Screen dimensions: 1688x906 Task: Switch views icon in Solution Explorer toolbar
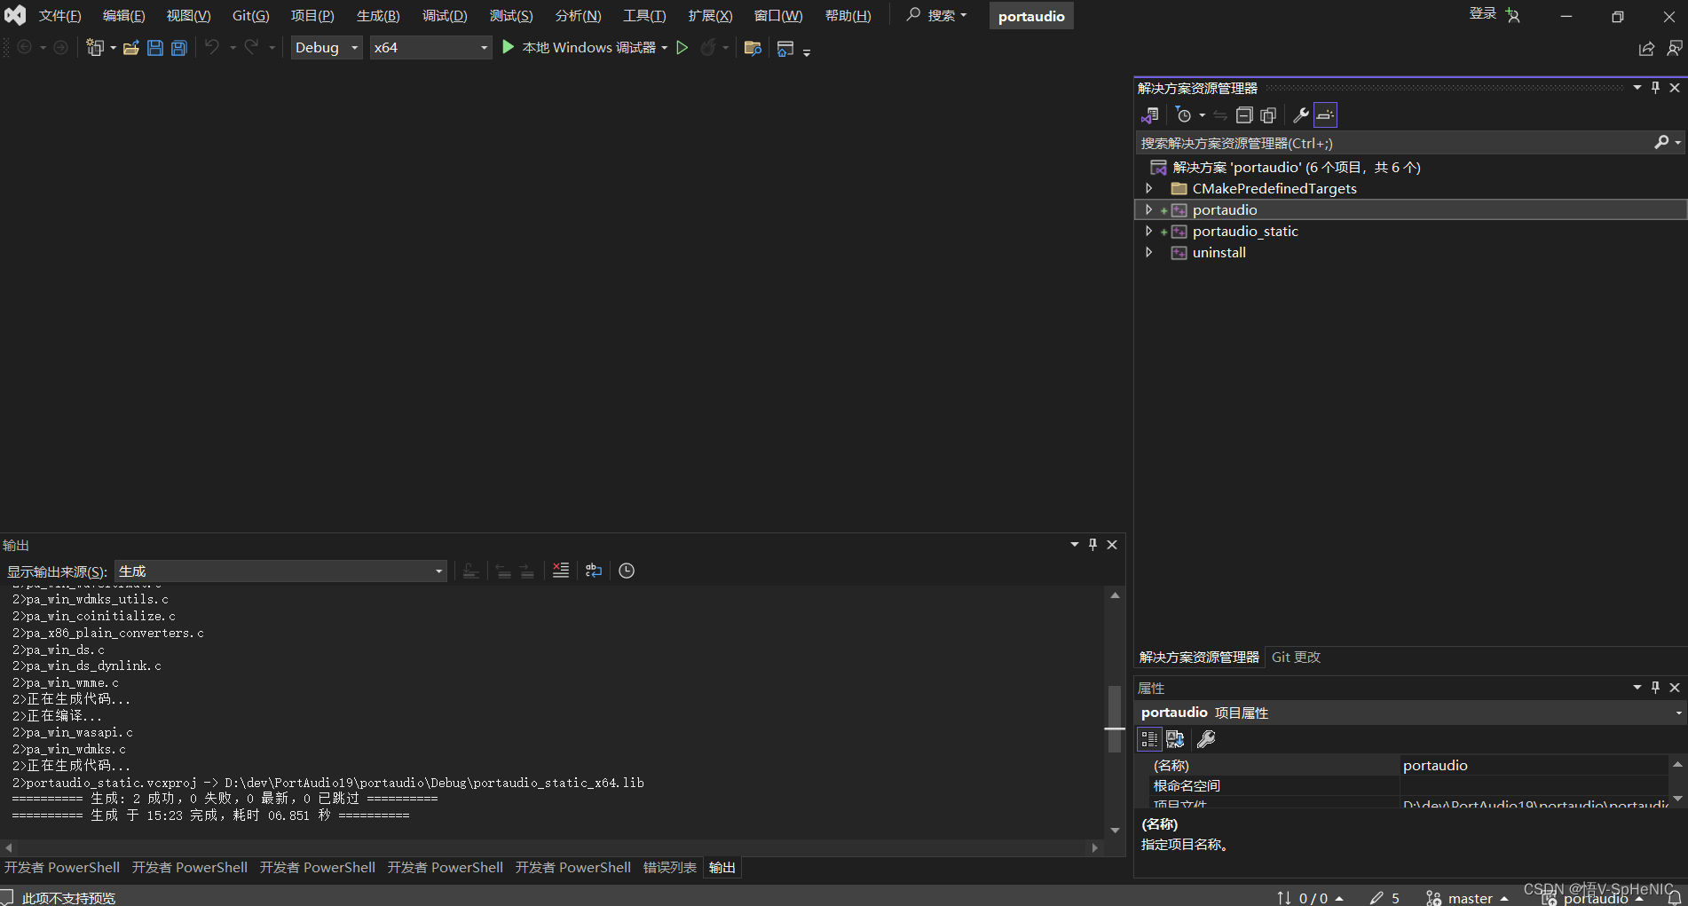click(x=1150, y=115)
